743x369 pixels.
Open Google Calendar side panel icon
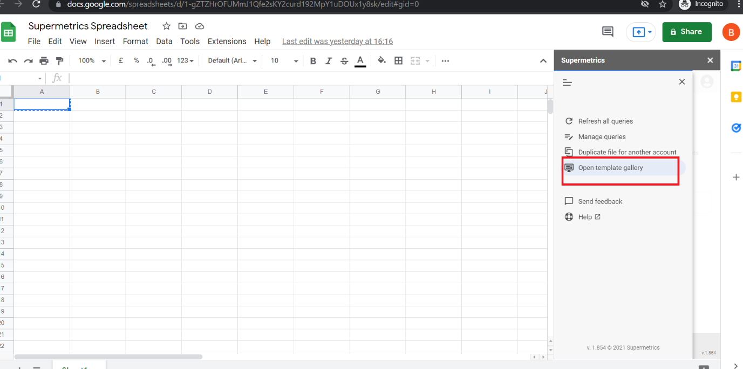click(x=736, y=66)
